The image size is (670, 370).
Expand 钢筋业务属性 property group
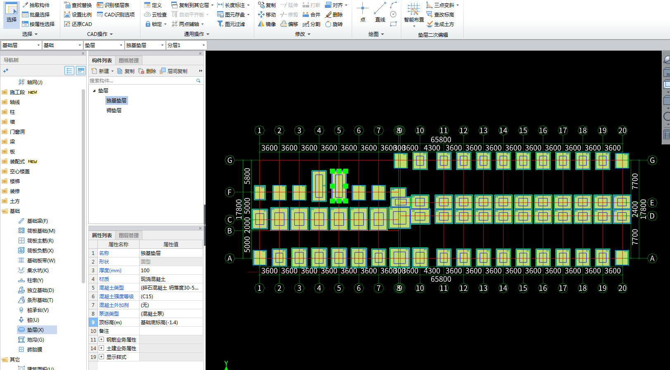coord(101,339)
